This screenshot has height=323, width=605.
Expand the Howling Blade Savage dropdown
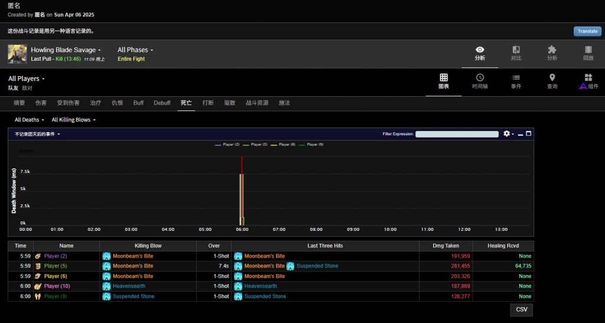click(66, 50)
